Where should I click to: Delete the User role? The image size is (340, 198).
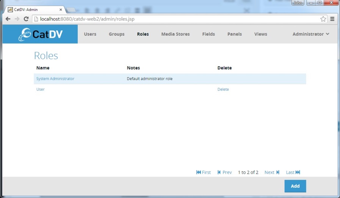(x=223, y=89)
